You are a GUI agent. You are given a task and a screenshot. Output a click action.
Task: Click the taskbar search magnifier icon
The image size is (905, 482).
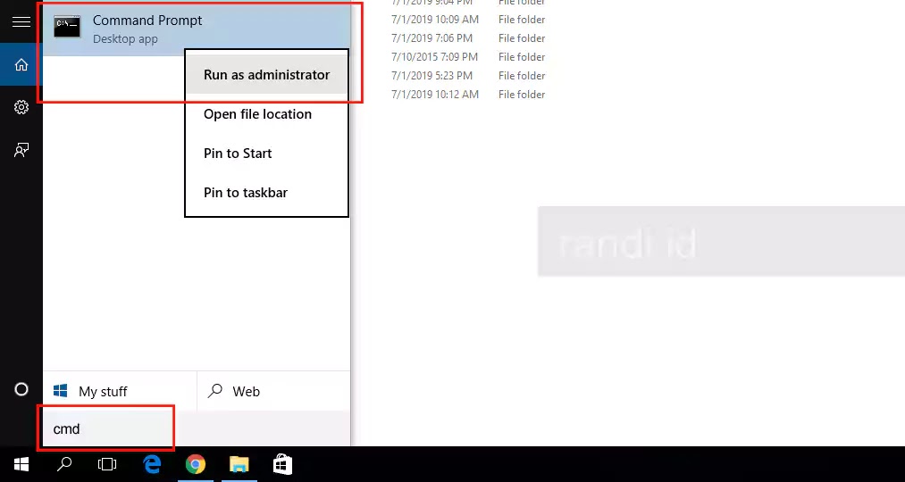[64, 464]
